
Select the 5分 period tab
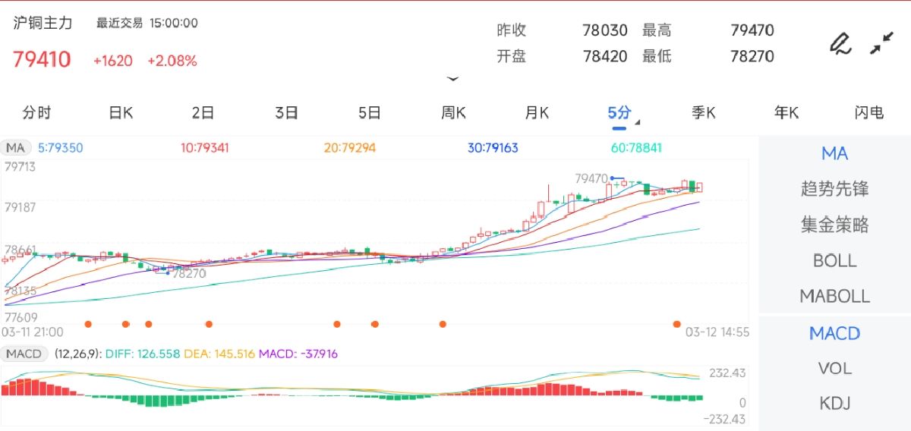coord(619,113)
